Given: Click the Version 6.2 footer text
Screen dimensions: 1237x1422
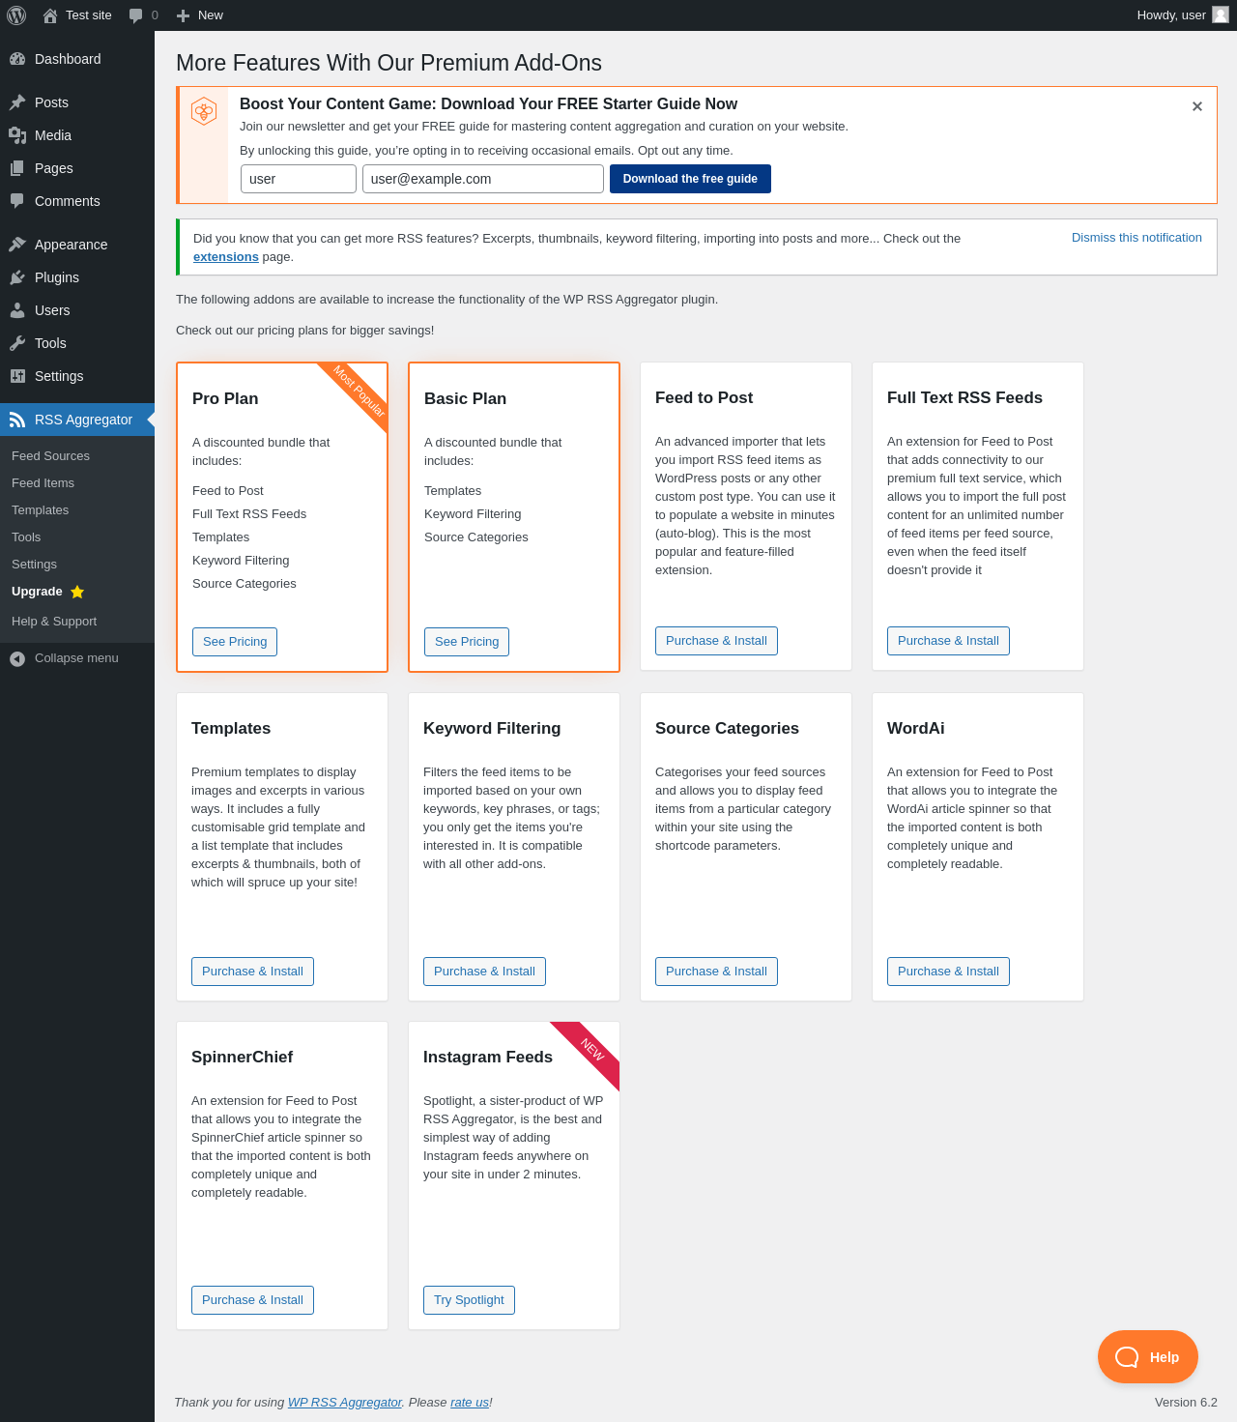Looking at the screenshot, I should tap(1186, 1403).
